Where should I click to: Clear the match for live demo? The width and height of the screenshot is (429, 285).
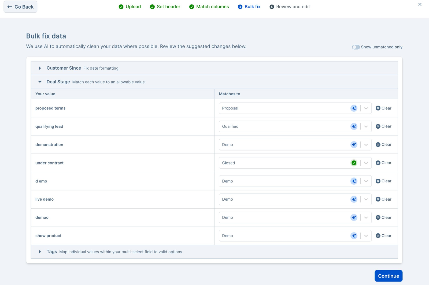coord(383,199)
